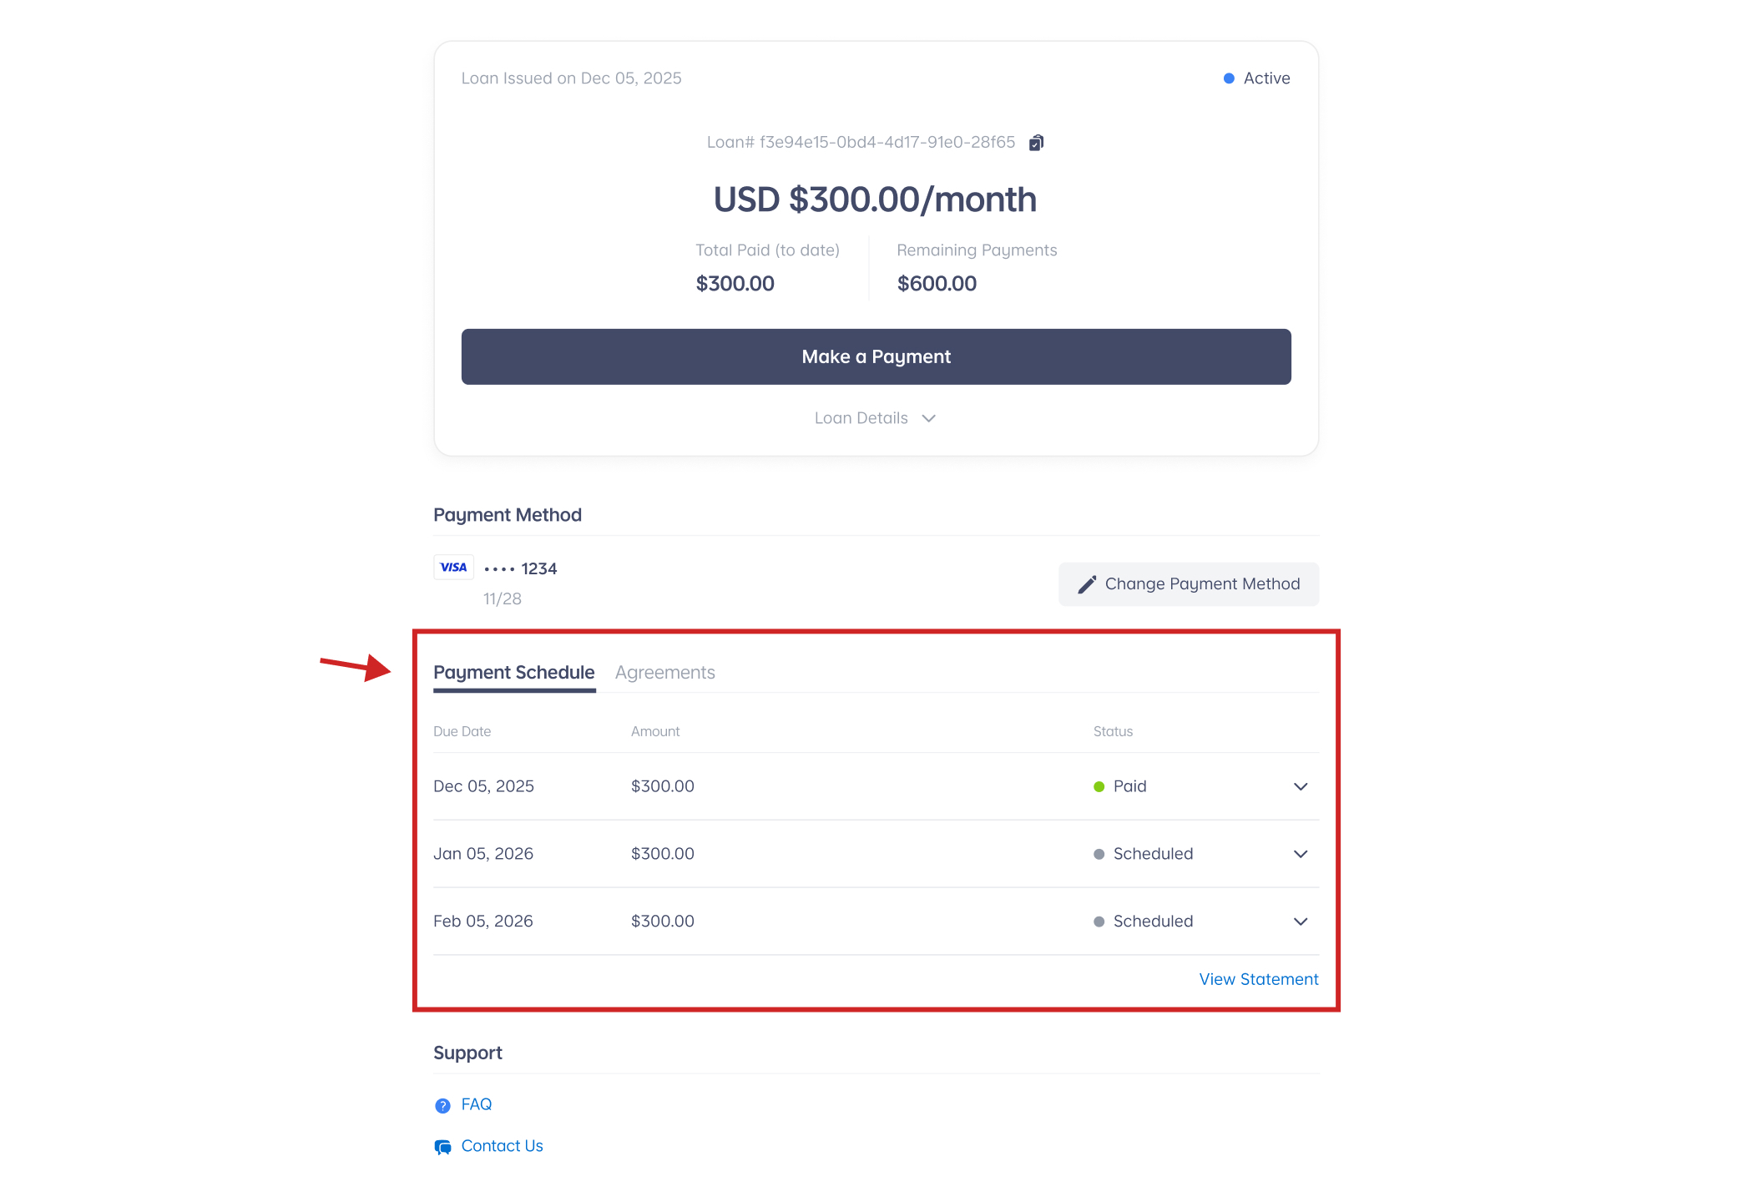
Task: Click the pencil edit icon beside Change Payment Method
Action: [x=1086, y=584]
